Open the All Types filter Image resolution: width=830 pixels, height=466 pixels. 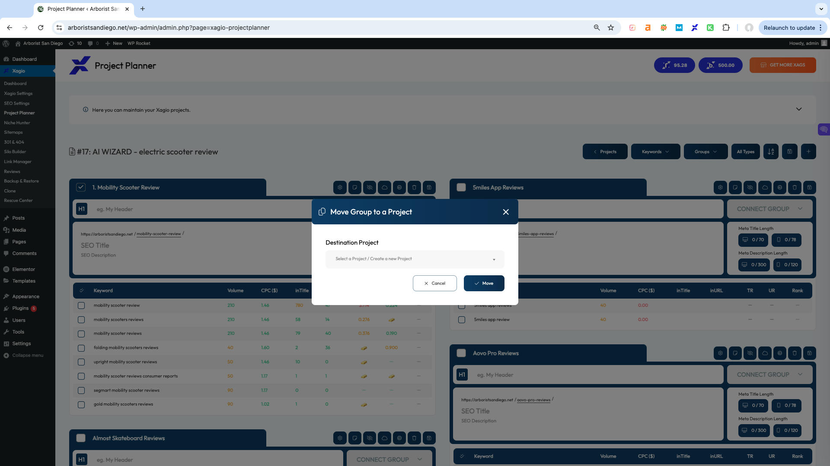pyautogui.click(x=745, y=151)
